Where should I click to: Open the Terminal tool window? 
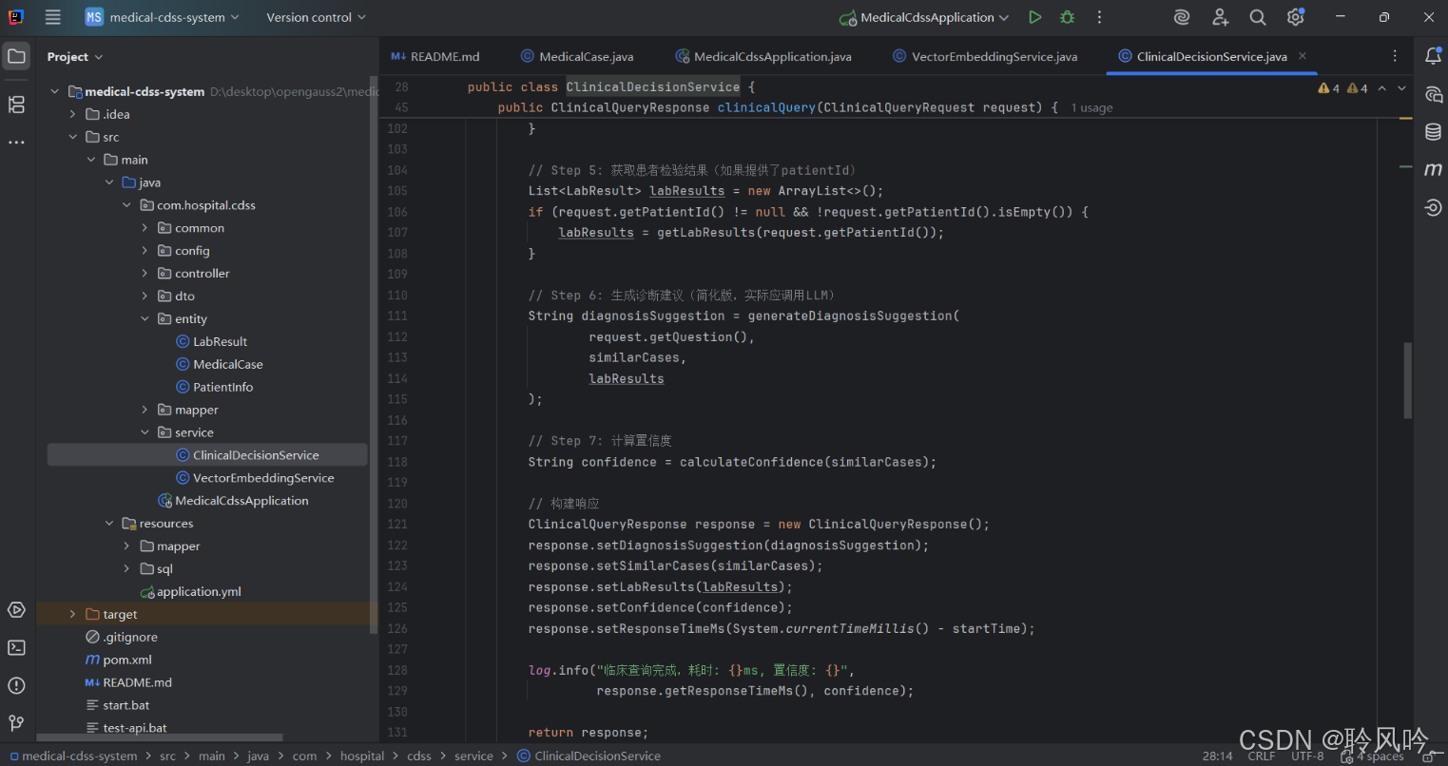click(16, 647)
